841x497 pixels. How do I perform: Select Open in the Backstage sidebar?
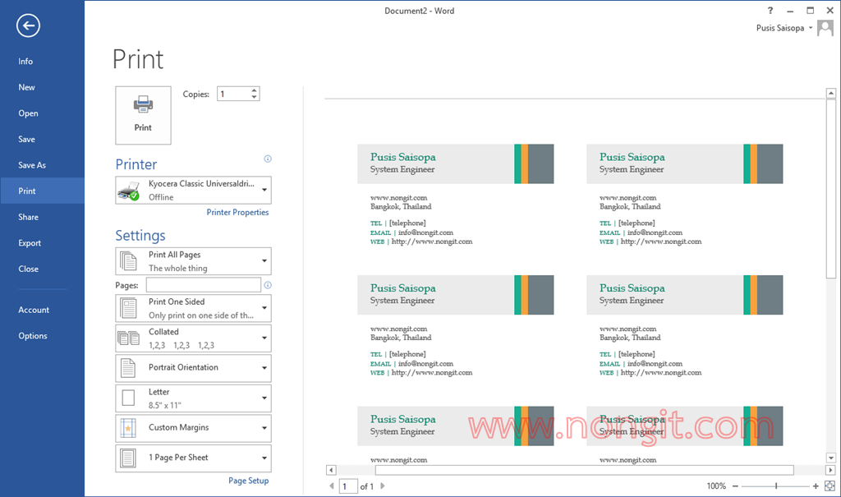[x=43, y=113]
